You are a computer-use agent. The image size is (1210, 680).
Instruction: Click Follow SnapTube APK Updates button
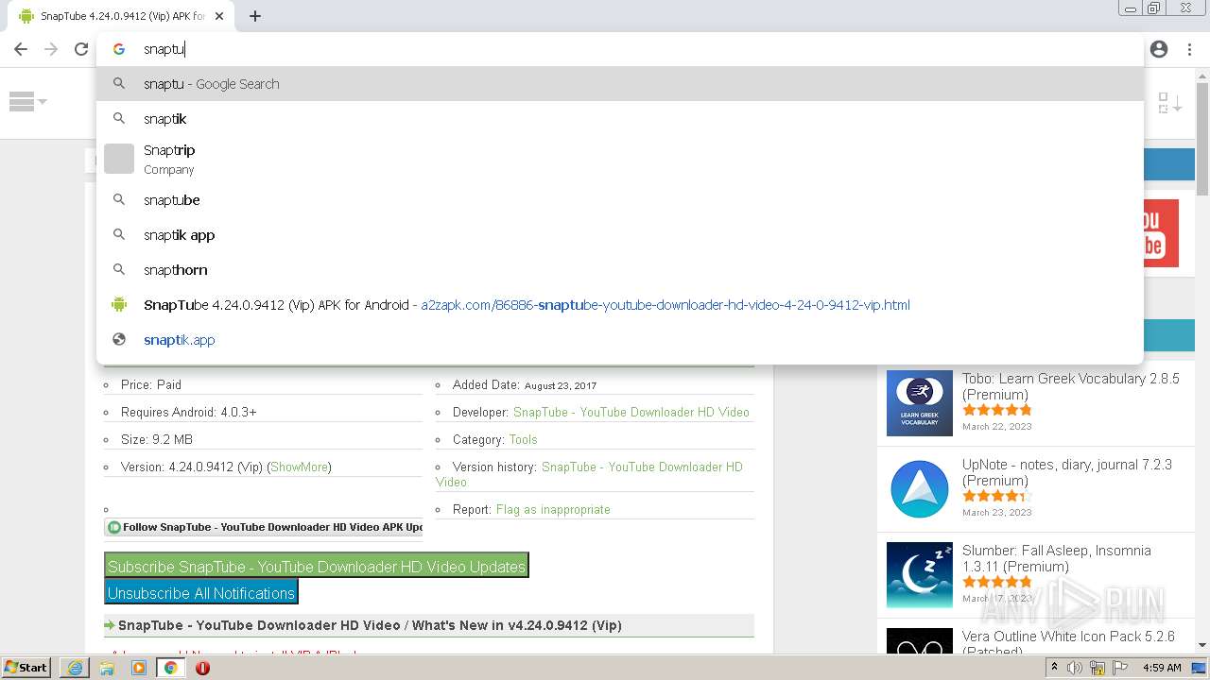(x=264, y=527)
